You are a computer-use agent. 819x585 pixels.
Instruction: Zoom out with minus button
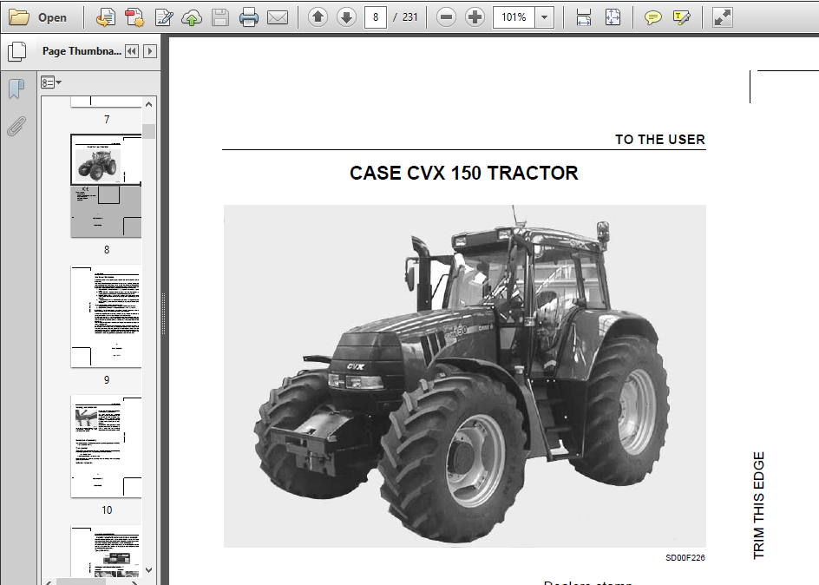(446, 17)
